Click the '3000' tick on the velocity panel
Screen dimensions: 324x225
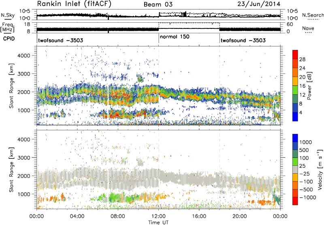pos(23,158)
